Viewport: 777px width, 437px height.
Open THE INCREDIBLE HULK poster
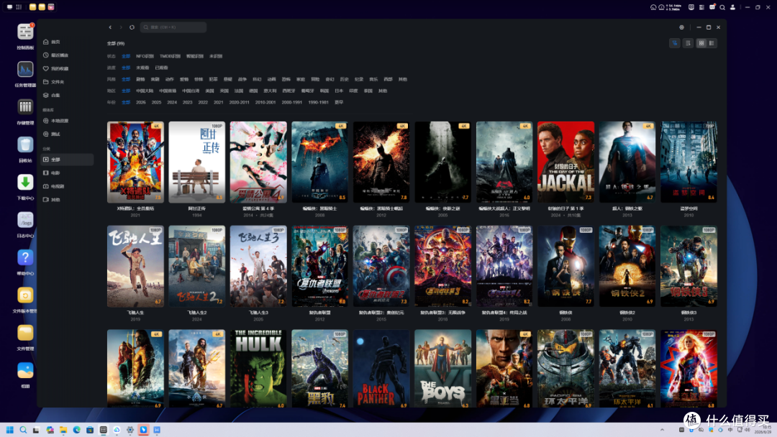(258, 369)
